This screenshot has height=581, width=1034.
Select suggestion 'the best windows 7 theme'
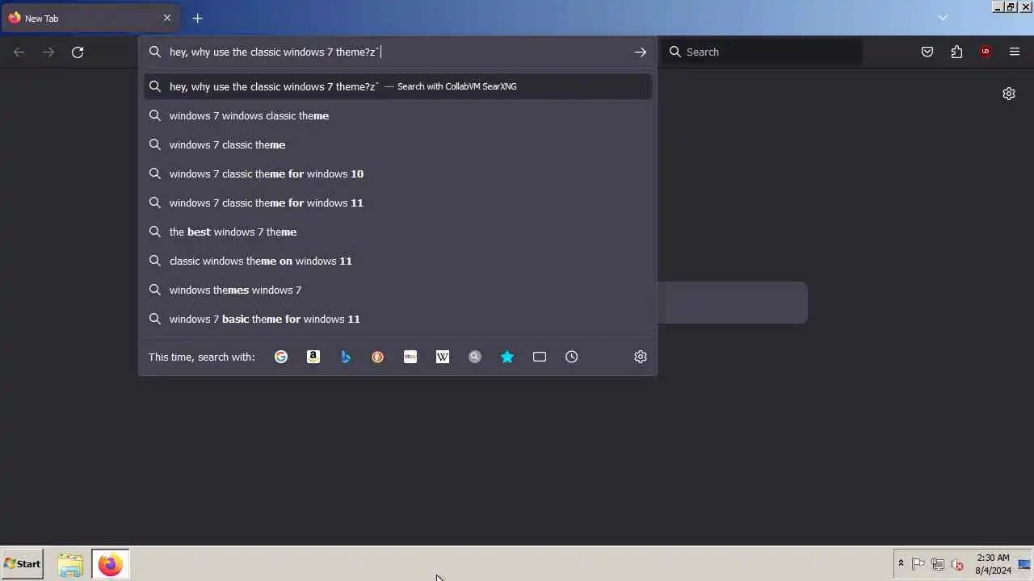(x=397, y=232)
